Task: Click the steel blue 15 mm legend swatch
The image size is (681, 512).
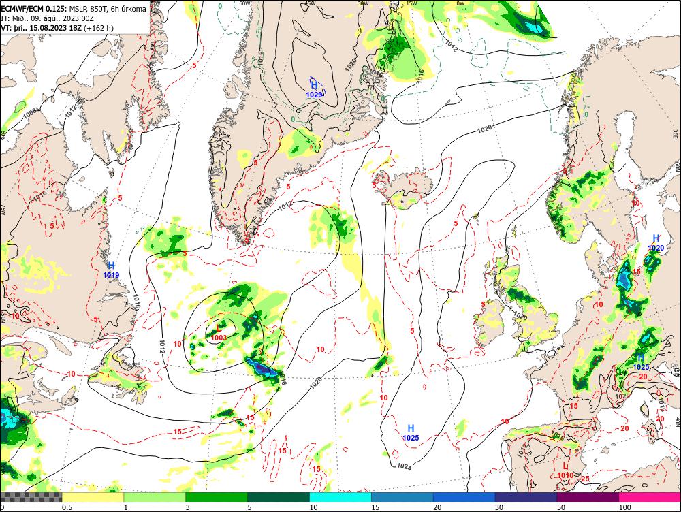Action: tap(402, 497)
